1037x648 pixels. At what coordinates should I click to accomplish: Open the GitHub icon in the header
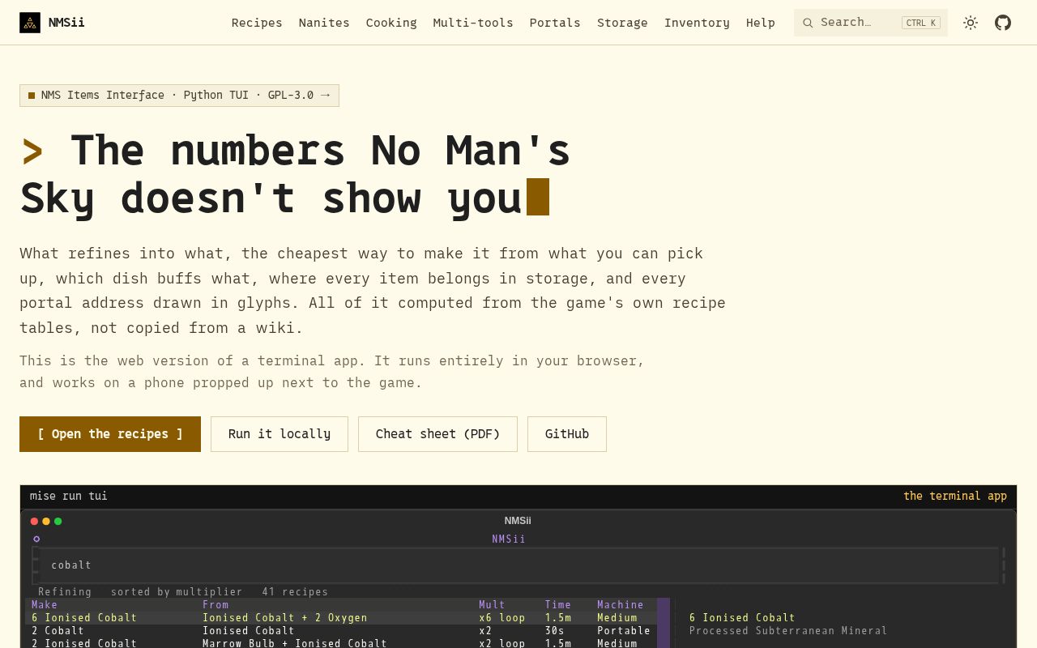click(1003, 23)
